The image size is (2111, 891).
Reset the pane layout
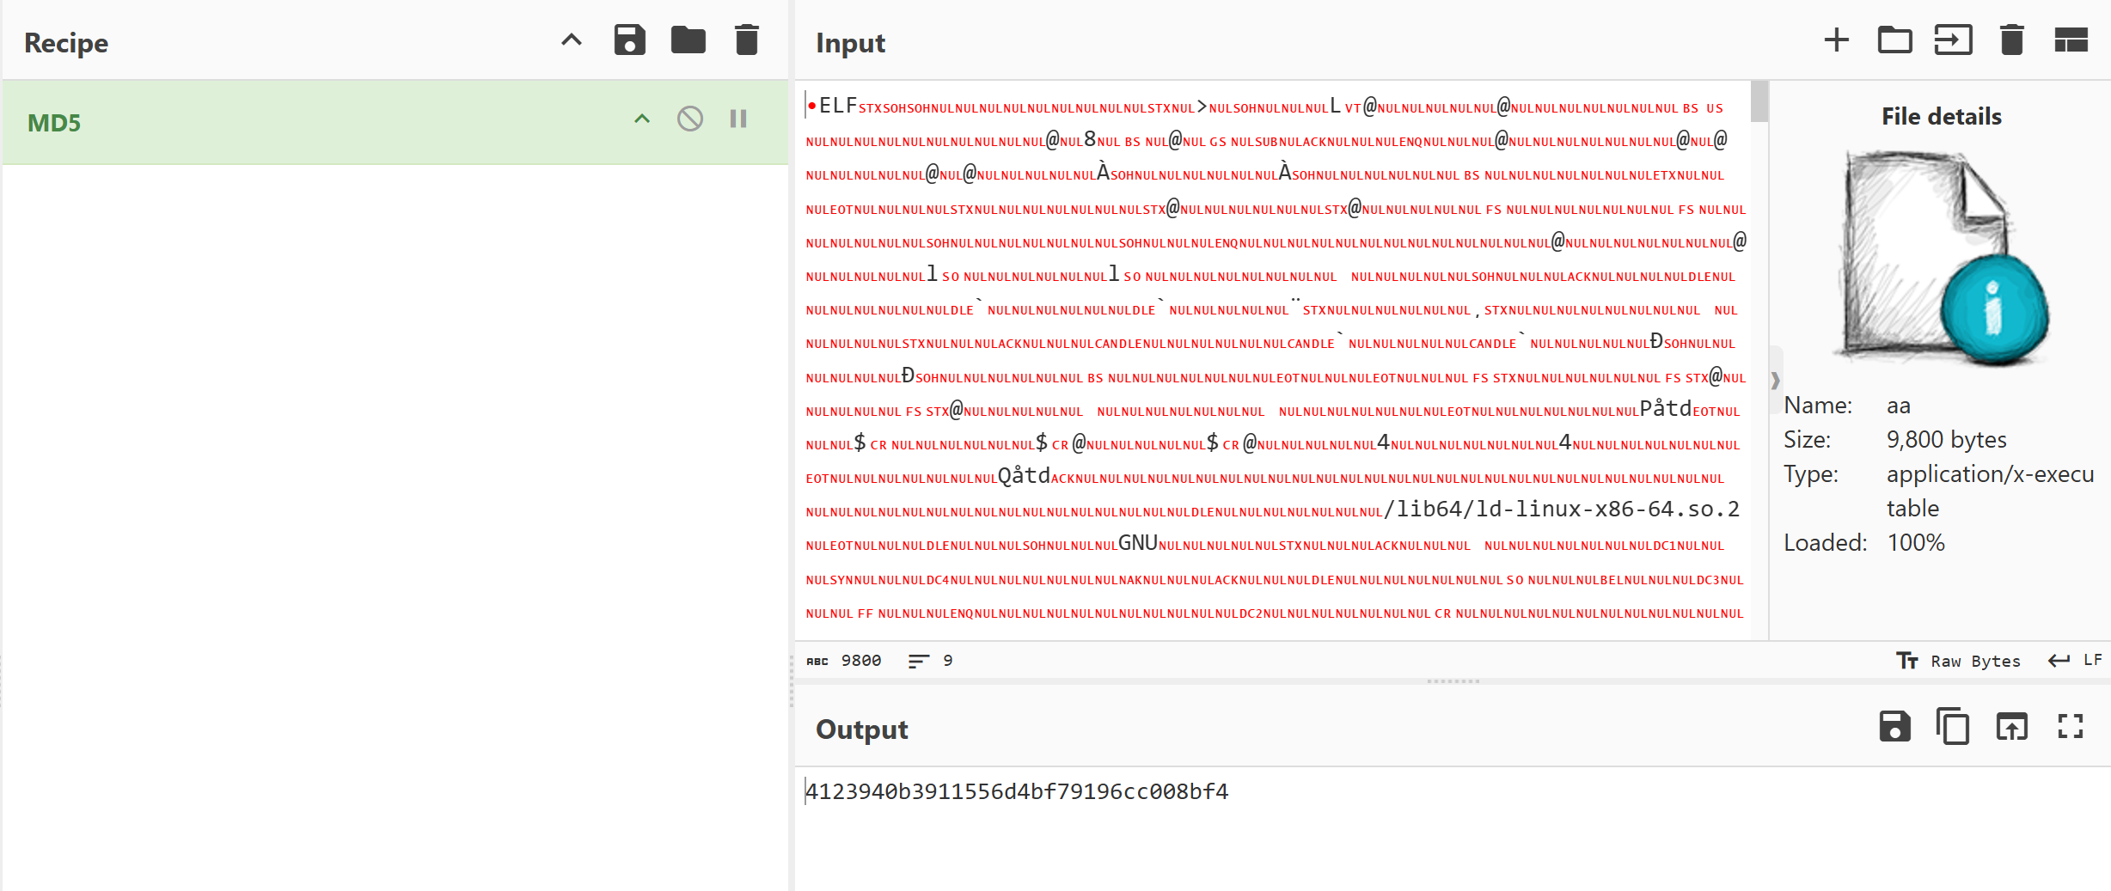2071,40
